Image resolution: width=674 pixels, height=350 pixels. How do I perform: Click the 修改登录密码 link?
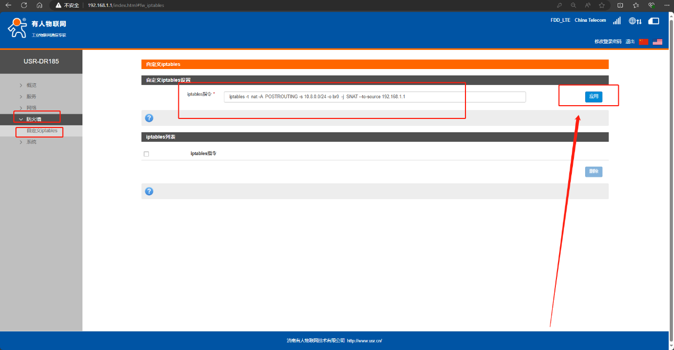click(608, 41)
